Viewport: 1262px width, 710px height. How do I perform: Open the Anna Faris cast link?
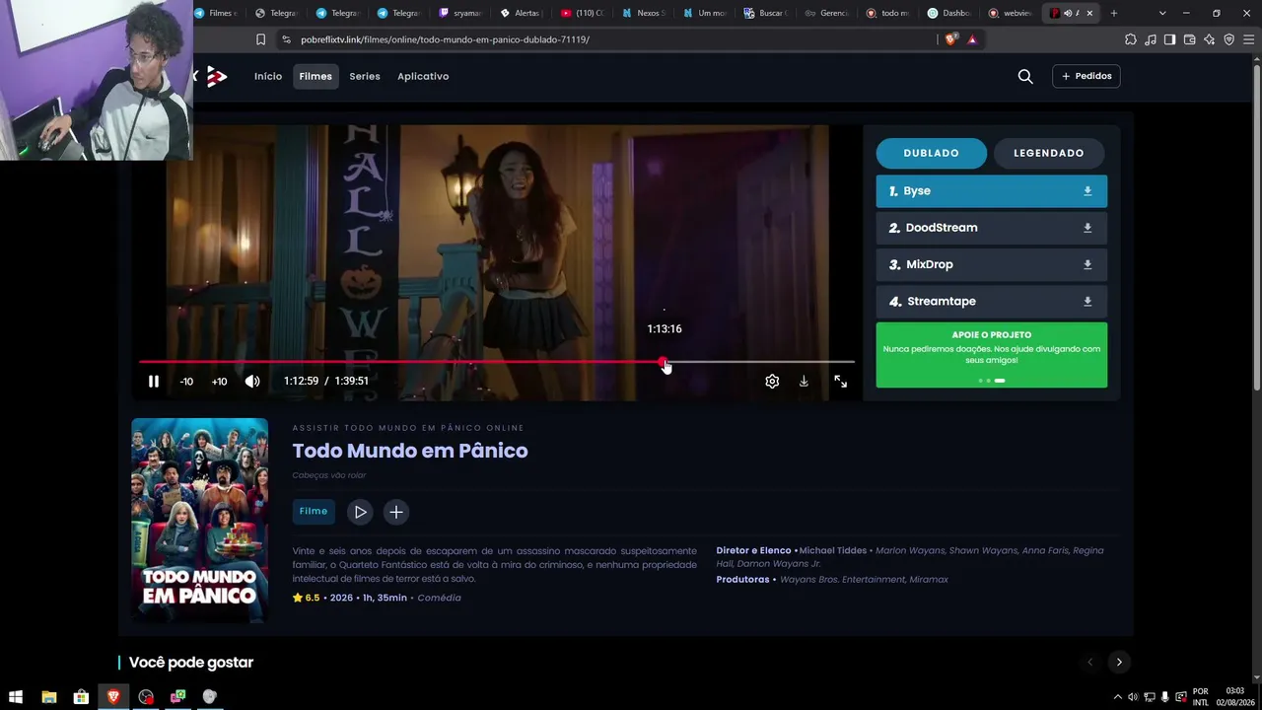1044,550
